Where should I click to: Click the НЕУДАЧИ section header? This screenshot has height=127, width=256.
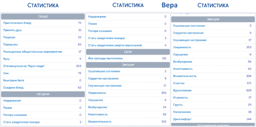coord(43,94)
